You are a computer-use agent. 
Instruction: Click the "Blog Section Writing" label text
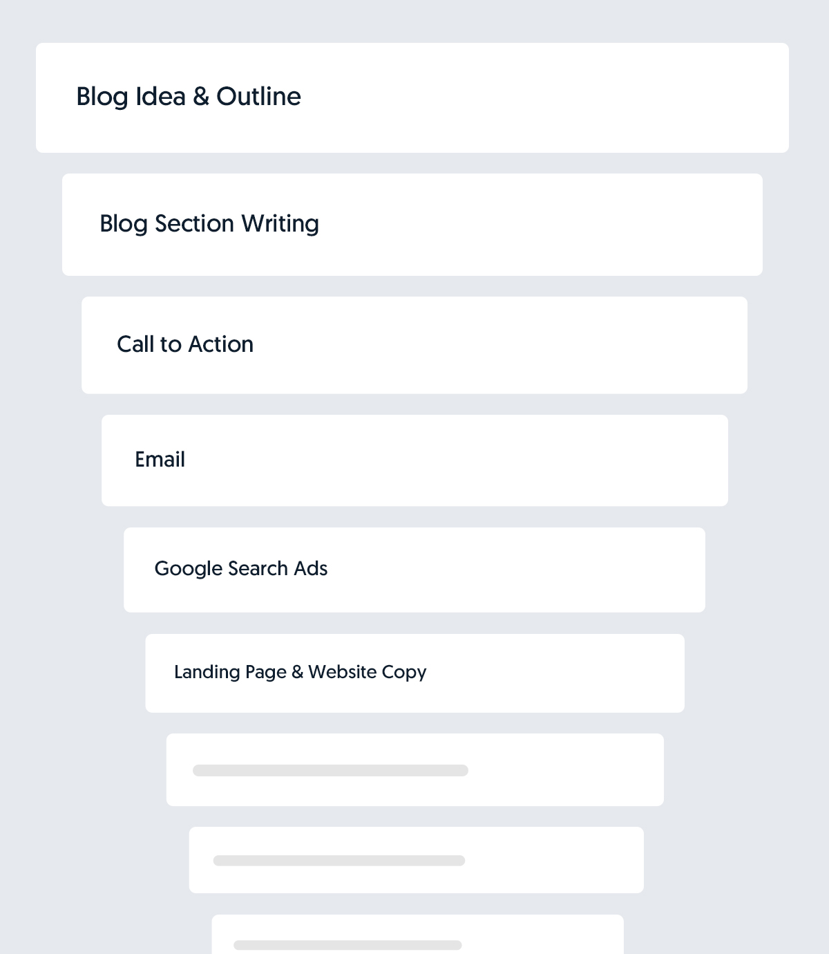click(x=209, y=224)
